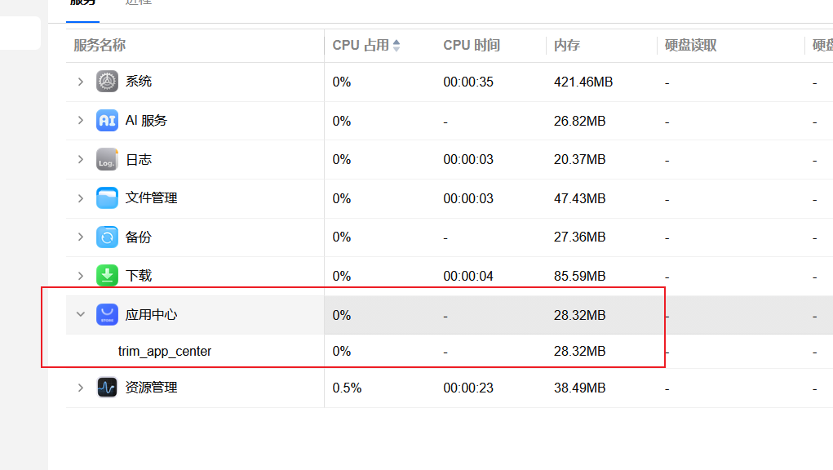This screenshot has height=470, width=833.
Task: Click memory value 38.49MB
Action: click(579, 388)
